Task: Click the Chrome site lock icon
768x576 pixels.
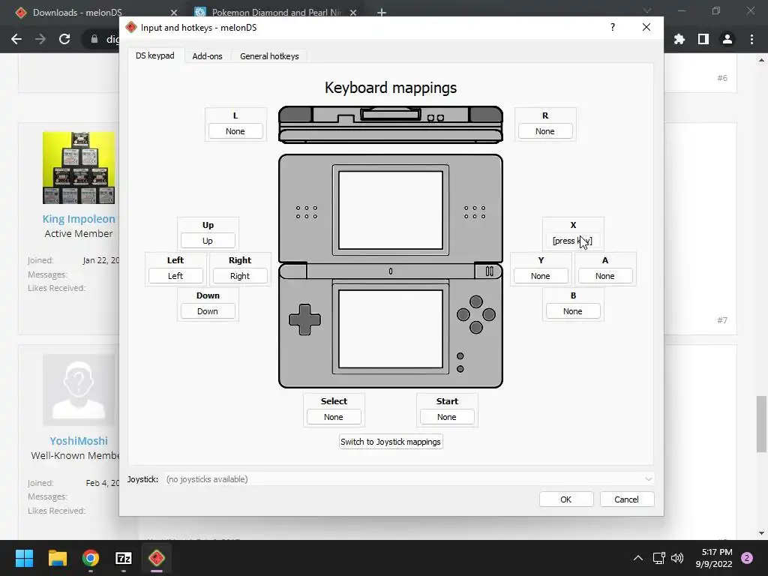Action: (x=94, y=39)
